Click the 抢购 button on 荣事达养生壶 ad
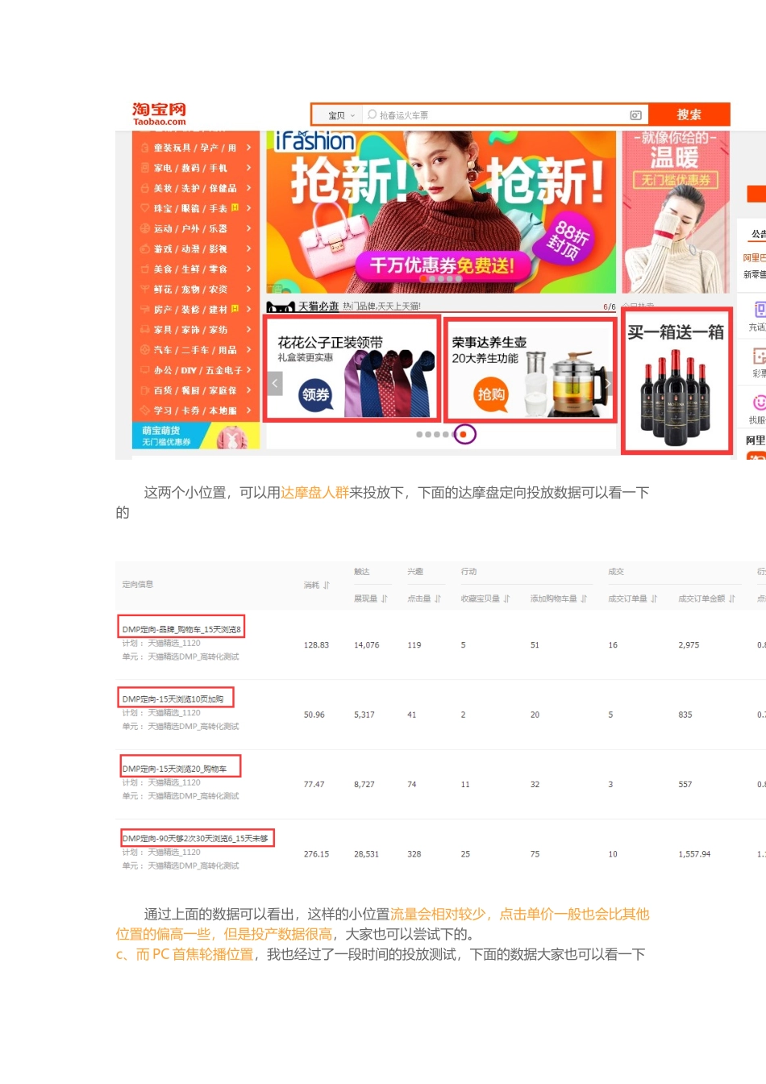The width and height of the screenshot is (766, 1084). click(491, 394)
